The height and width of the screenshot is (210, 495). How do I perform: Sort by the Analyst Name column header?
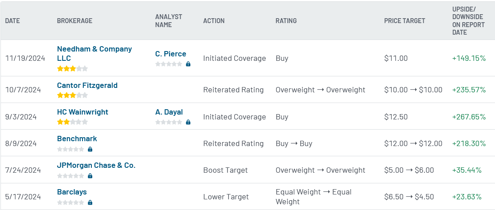click(x=169, y=21)
